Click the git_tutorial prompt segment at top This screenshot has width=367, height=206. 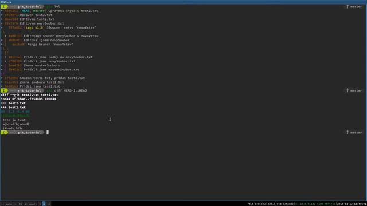(x=29, y=6)
